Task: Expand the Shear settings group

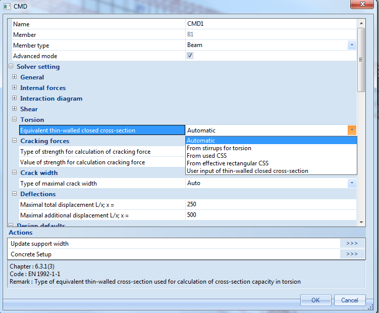Action: click(15, 109)
